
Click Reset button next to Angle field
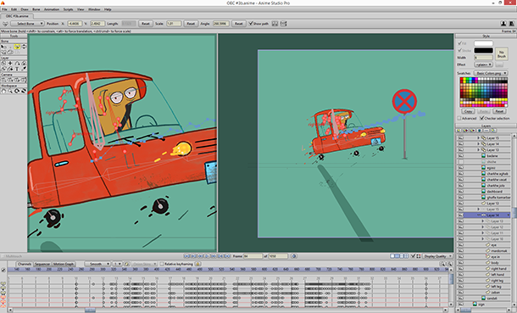click(x=238, y=24)
